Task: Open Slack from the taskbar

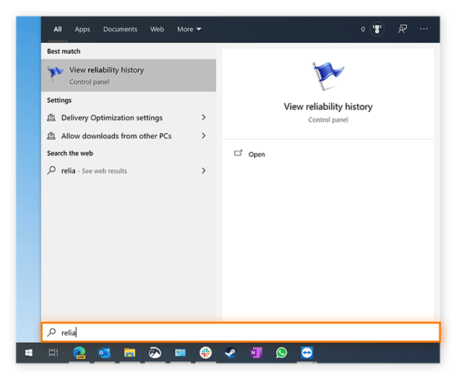Action: [206, 352]
